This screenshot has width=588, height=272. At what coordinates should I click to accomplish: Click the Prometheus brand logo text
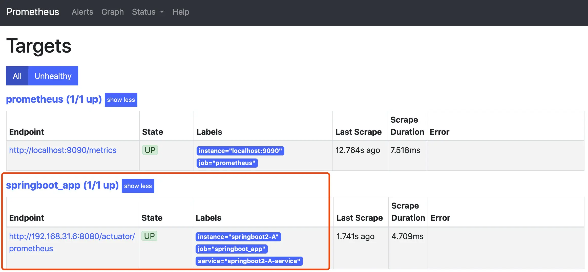33,12
